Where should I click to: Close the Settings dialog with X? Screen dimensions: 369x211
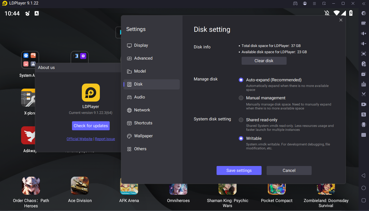341,20
